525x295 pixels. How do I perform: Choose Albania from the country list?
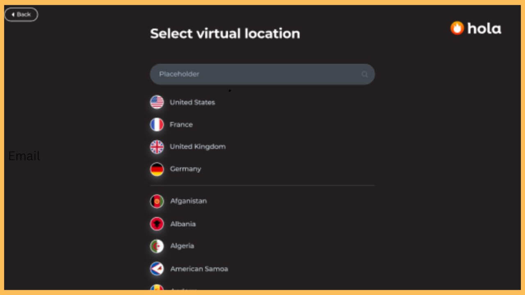coord(183,224)
